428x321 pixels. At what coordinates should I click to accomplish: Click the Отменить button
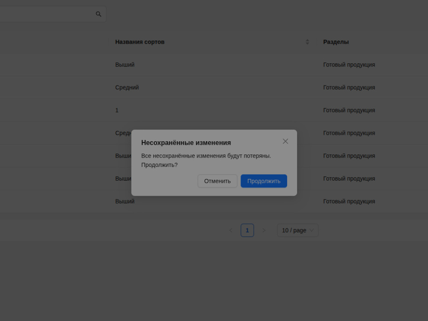click(217, 181)
